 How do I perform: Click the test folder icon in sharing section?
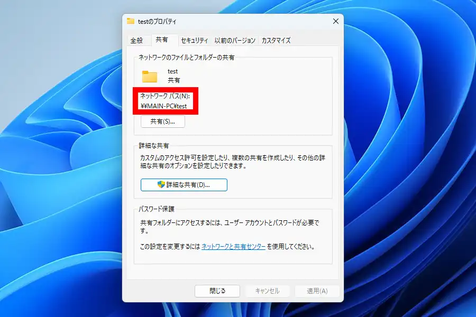click(150, 77)
